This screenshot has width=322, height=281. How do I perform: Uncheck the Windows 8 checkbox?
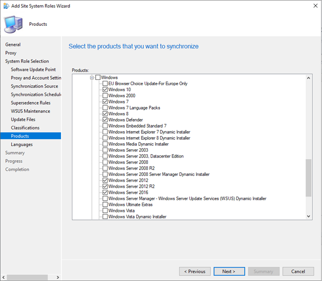click(105, 114)
